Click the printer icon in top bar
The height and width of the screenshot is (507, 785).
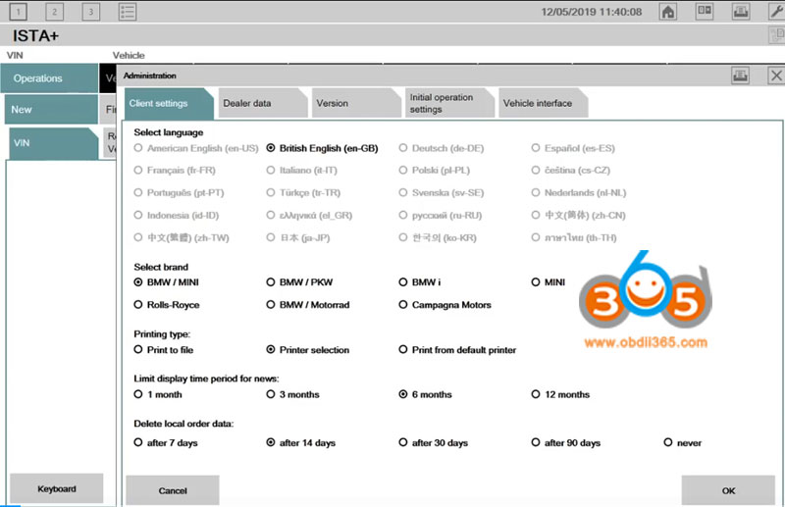click(741, 12)
